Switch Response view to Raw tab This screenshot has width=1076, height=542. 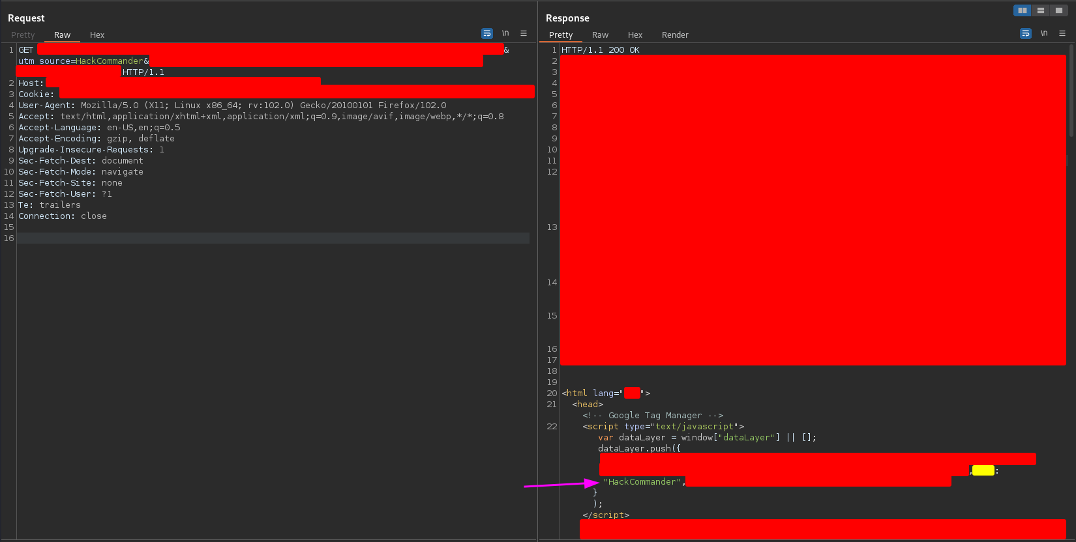(x=600, y=35)
